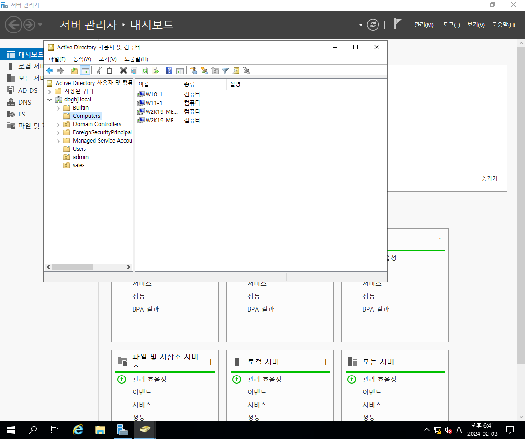Image resolution: width=525 pixels, height=439 pixels.
Task: Collapse the doghj.local domain node
Action: [50, 100]
